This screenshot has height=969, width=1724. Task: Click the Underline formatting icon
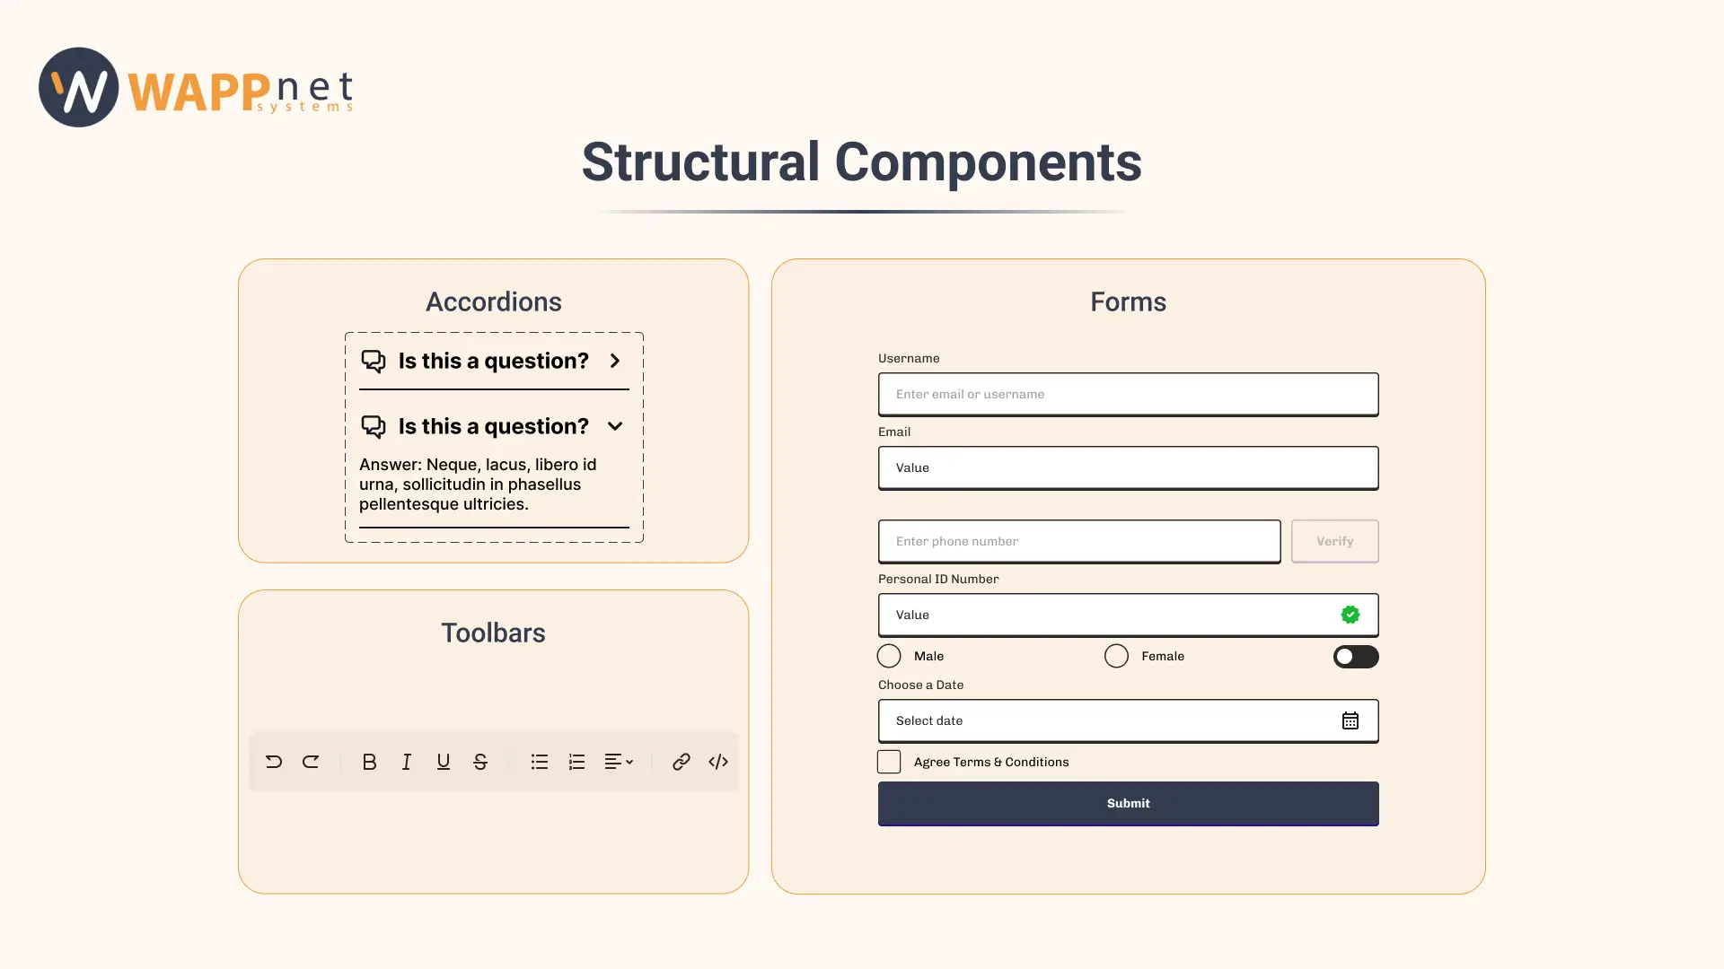443,762
